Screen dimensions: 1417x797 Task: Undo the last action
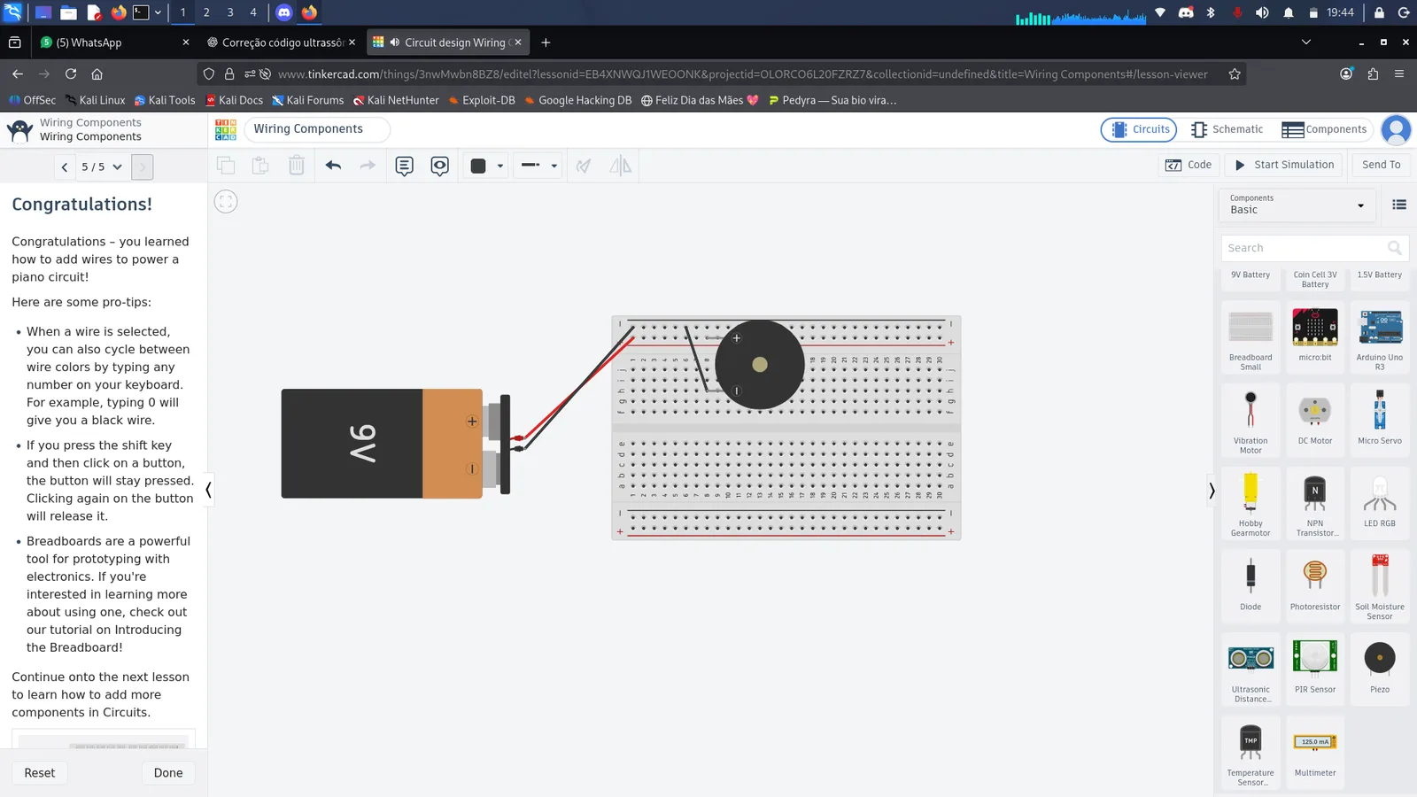tap(333, 166)
